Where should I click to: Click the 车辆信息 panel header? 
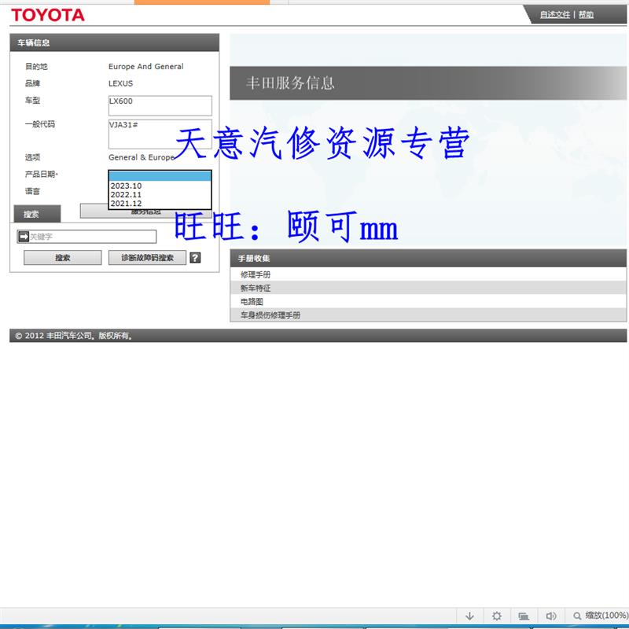(114, 42)
